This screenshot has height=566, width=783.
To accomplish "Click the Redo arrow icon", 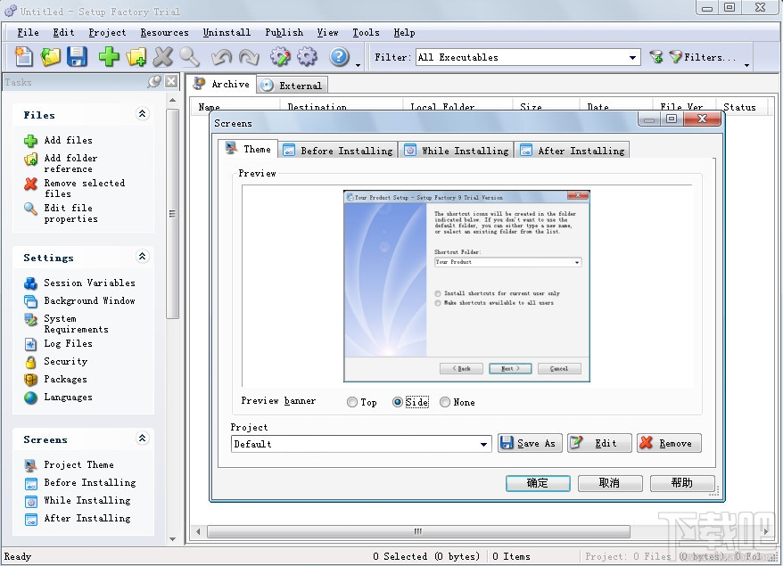I will [x=249, y=57].
